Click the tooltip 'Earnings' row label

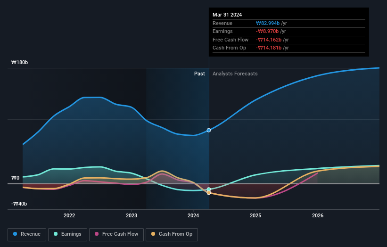pos(222,31)
